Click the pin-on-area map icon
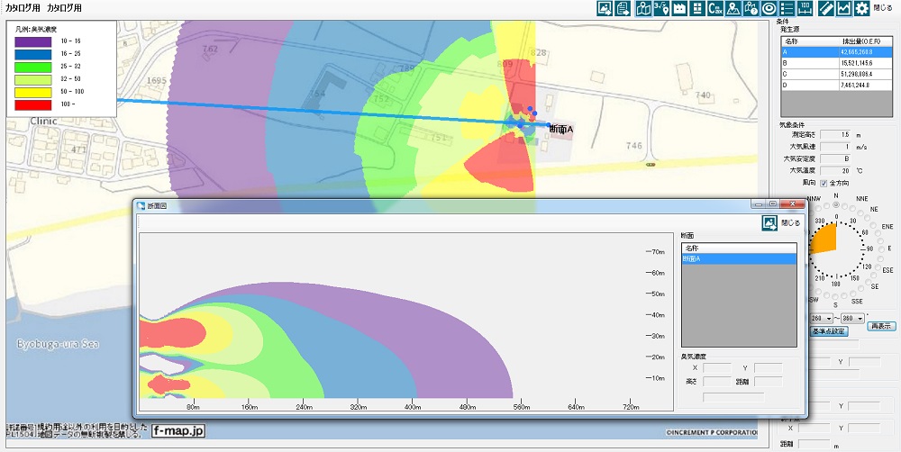The width and height of the screenshot is (901, 452). [x=733, y=8]
